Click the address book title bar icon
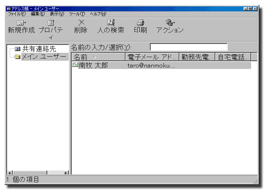266x192 pixels. pos(9,8)
